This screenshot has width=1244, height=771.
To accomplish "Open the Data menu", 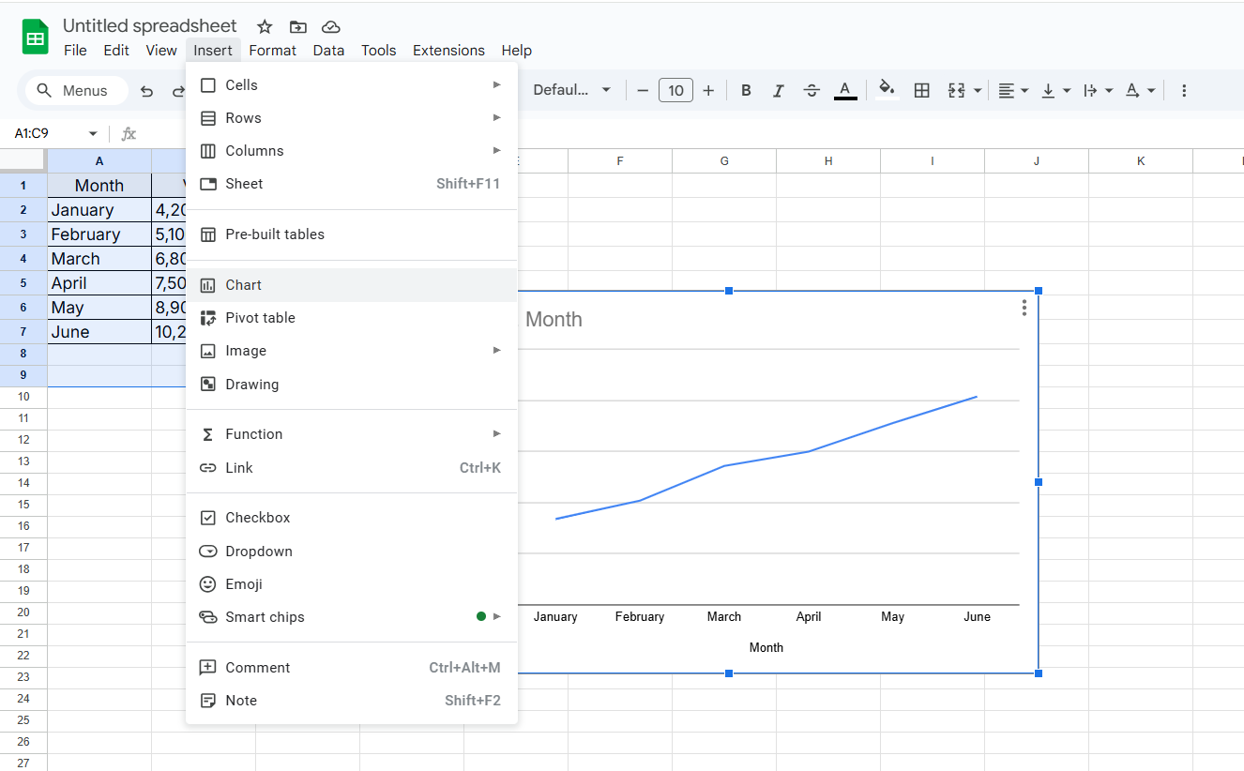I will pyautogui.click(x=328, y=51).
